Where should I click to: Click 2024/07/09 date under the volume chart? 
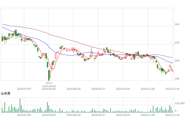pos(24,115)
